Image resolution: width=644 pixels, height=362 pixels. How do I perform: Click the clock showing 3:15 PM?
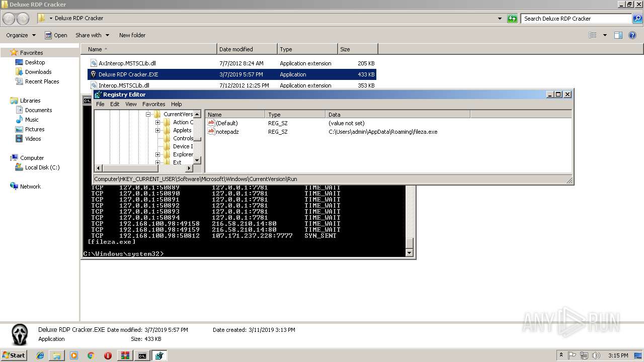[618, 355]
